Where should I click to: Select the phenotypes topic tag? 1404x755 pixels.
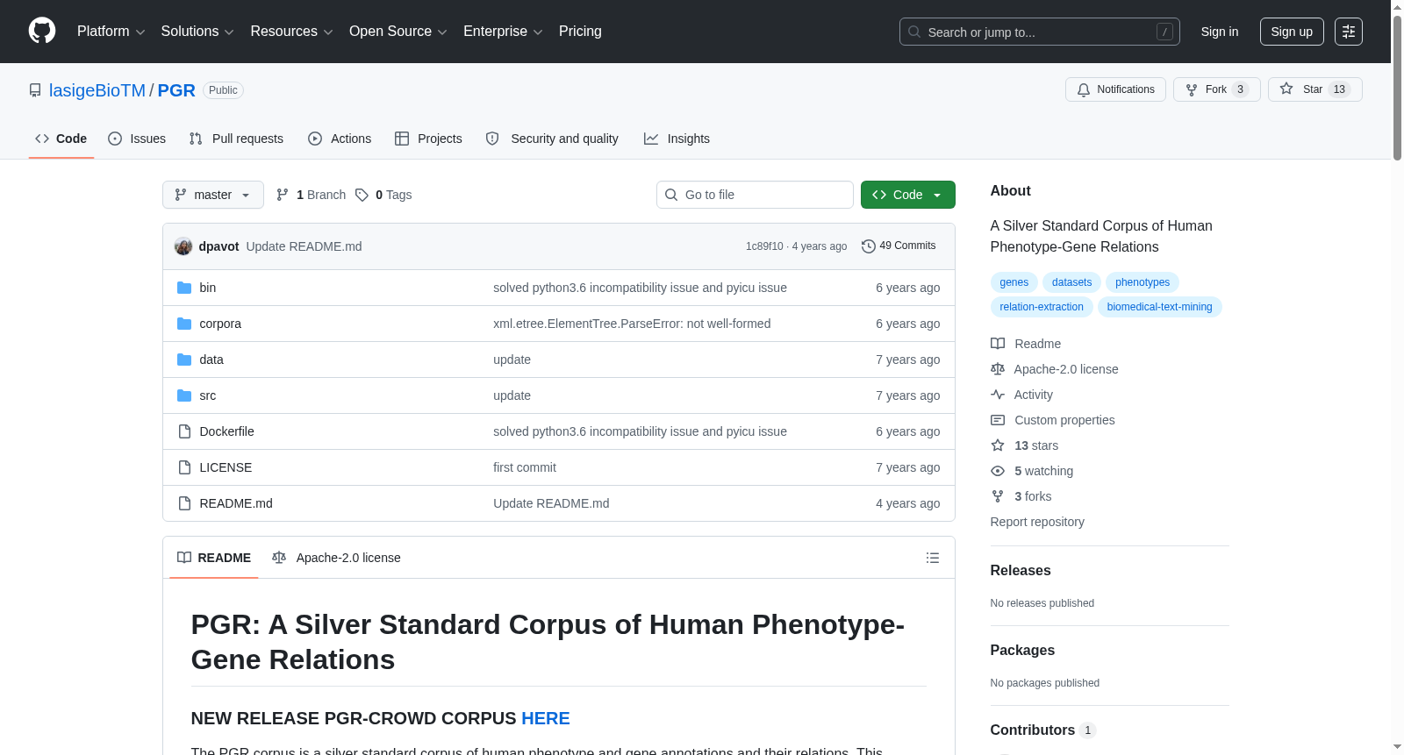(1143, 282)
